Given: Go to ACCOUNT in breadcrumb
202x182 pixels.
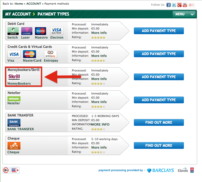Looking at the screenshot, I should point(34,4).
